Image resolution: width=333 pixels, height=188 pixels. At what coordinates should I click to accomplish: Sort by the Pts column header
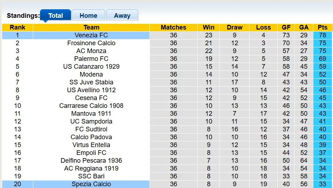pyautogui.click(x=322, y=27)
